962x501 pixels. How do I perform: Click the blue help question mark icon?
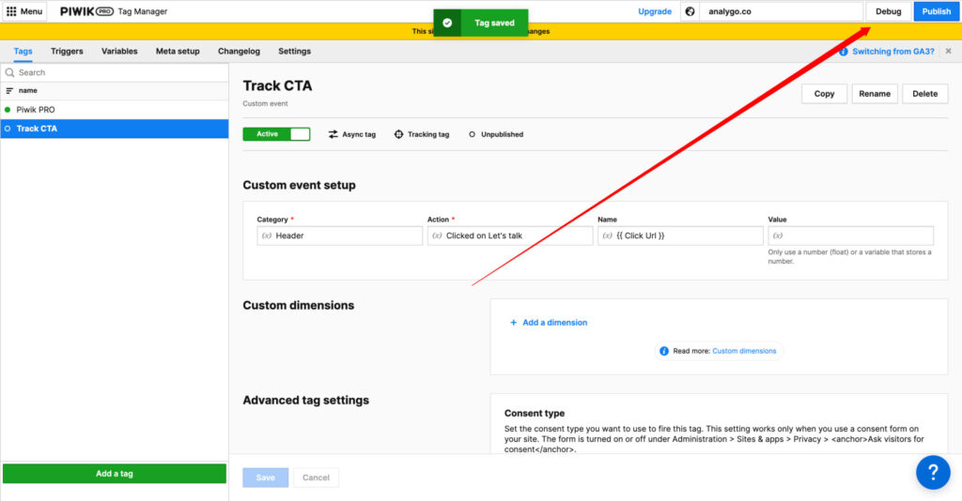pyautogui.click(x=933, y=472)
